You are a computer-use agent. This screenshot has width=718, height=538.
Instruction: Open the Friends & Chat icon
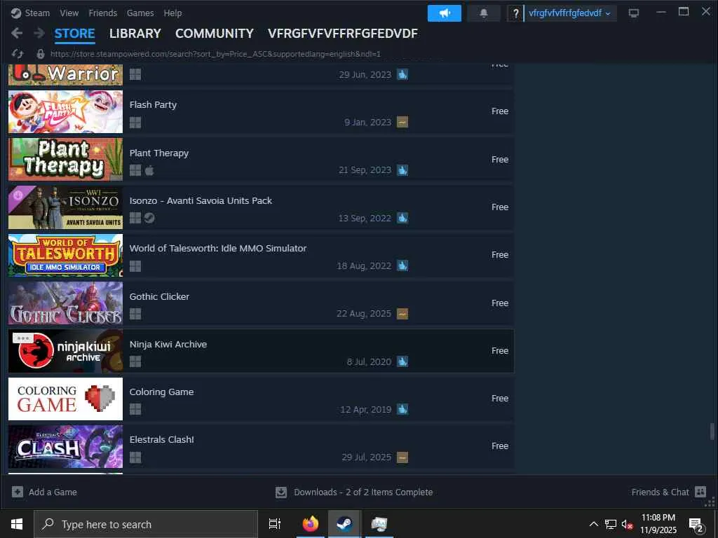coord(700,492)
